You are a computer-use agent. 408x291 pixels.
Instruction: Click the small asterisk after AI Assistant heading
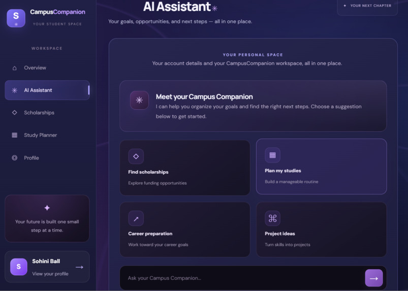pos(214,9)
